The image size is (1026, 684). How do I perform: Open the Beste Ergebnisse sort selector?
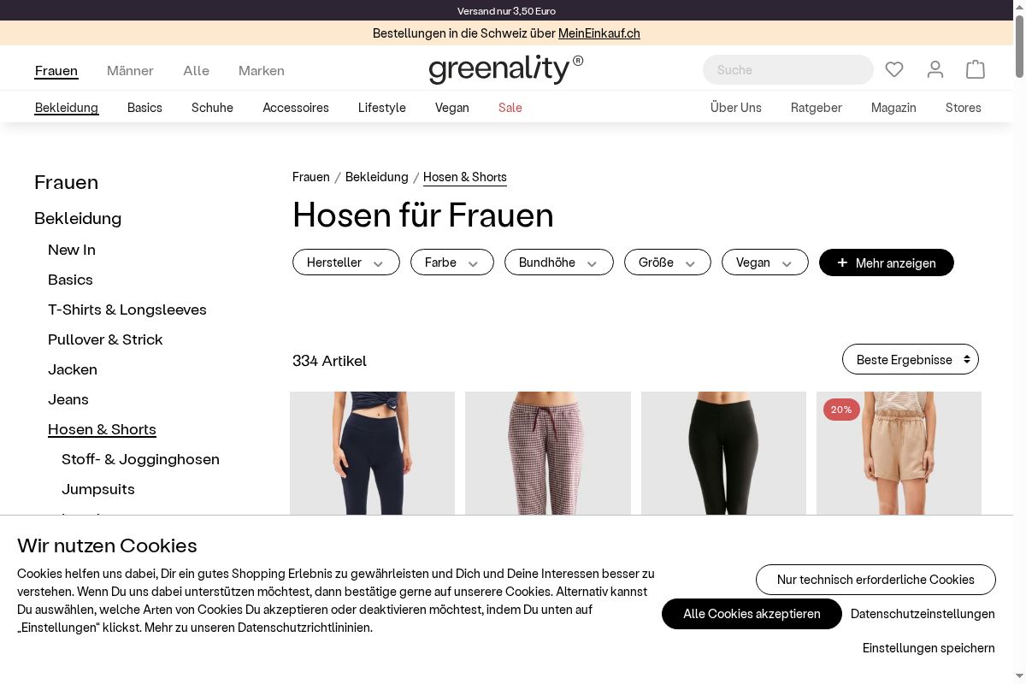point(911,359)
